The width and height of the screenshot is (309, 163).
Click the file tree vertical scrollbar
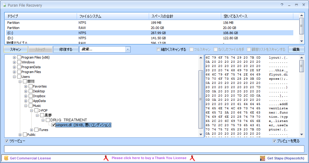tap(201, 99)
